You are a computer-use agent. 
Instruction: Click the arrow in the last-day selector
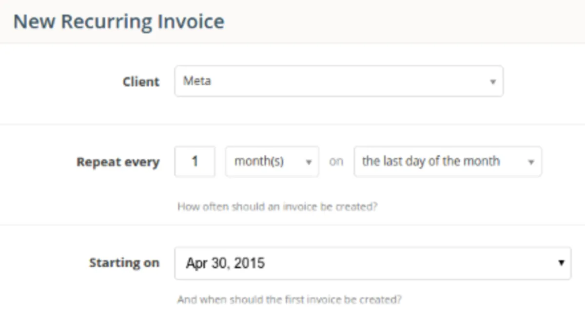pyautogui.click(x=531, y=162)
